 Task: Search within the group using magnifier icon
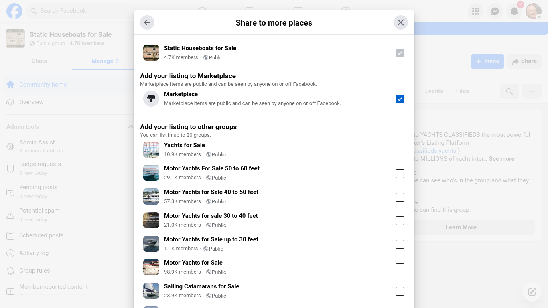[x=509, y=91]
